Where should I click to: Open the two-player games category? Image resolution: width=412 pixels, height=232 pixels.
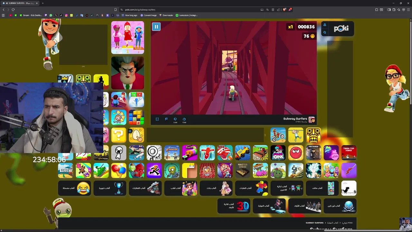point(287,188)
